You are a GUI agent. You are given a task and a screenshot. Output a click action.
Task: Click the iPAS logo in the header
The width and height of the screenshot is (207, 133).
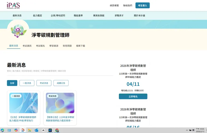click(13, 5)
